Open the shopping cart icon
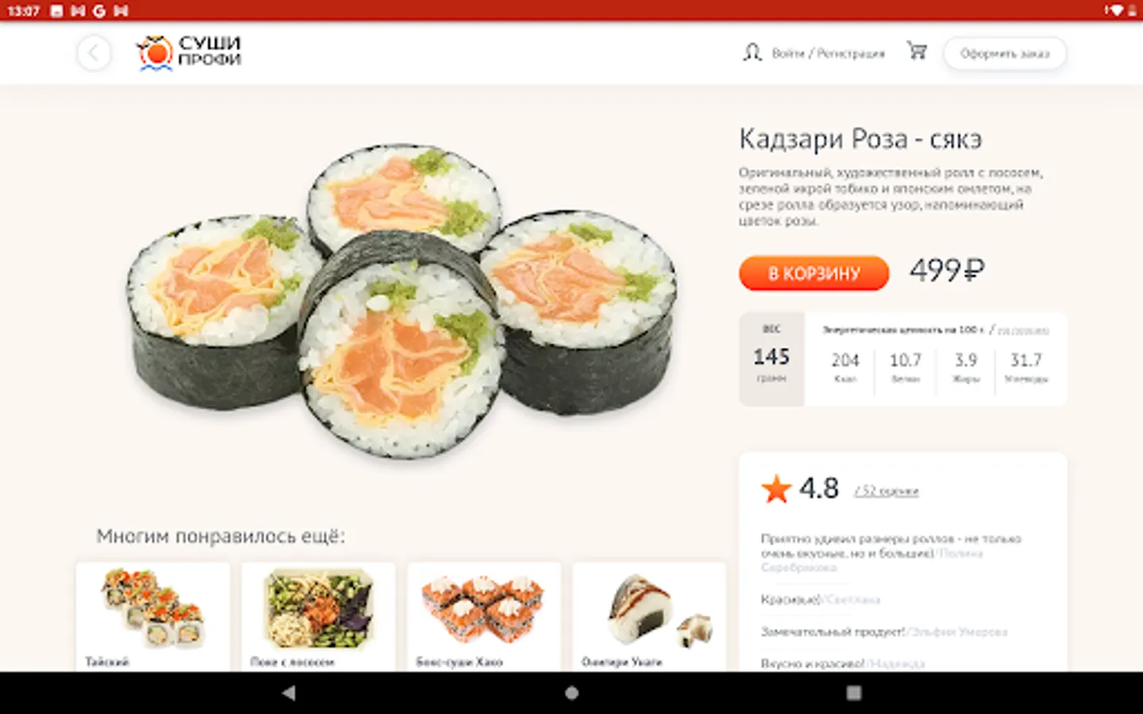Image resolution: width=1143 pixels, height=714 pixels. pos(918,52)
